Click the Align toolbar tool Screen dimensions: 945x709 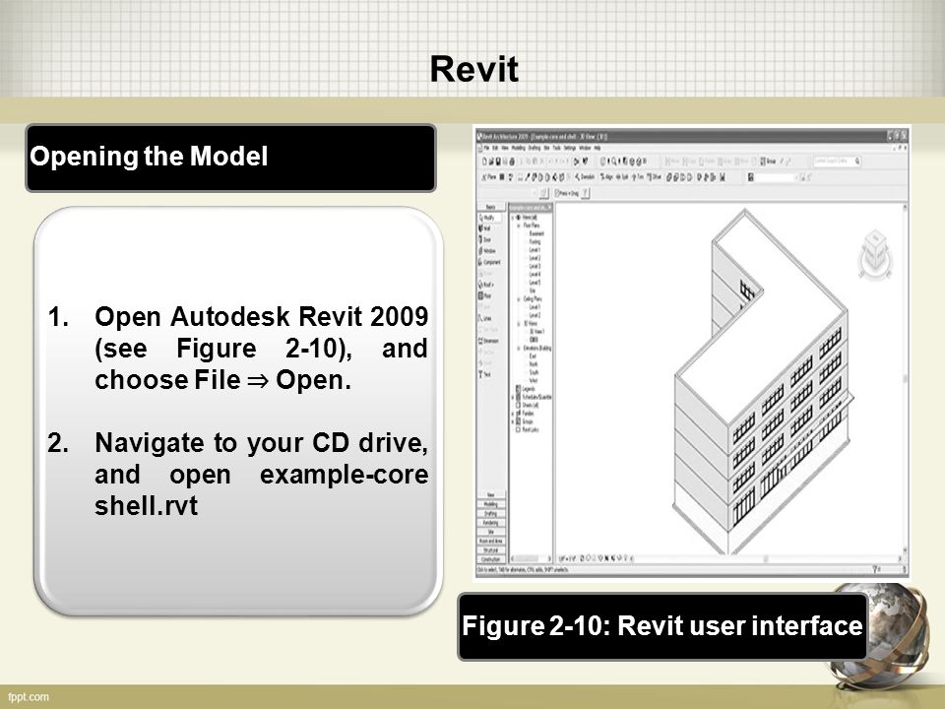(x=605, y=177)
